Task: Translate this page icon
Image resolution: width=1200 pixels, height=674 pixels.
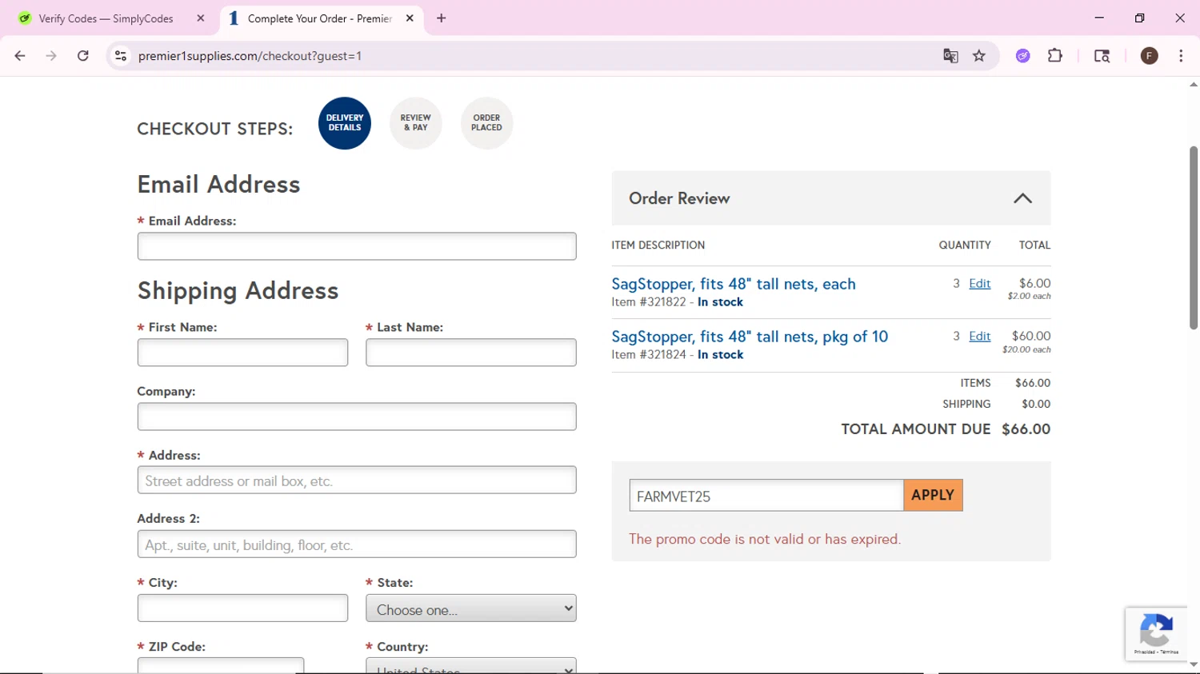Action: (950, 56)
